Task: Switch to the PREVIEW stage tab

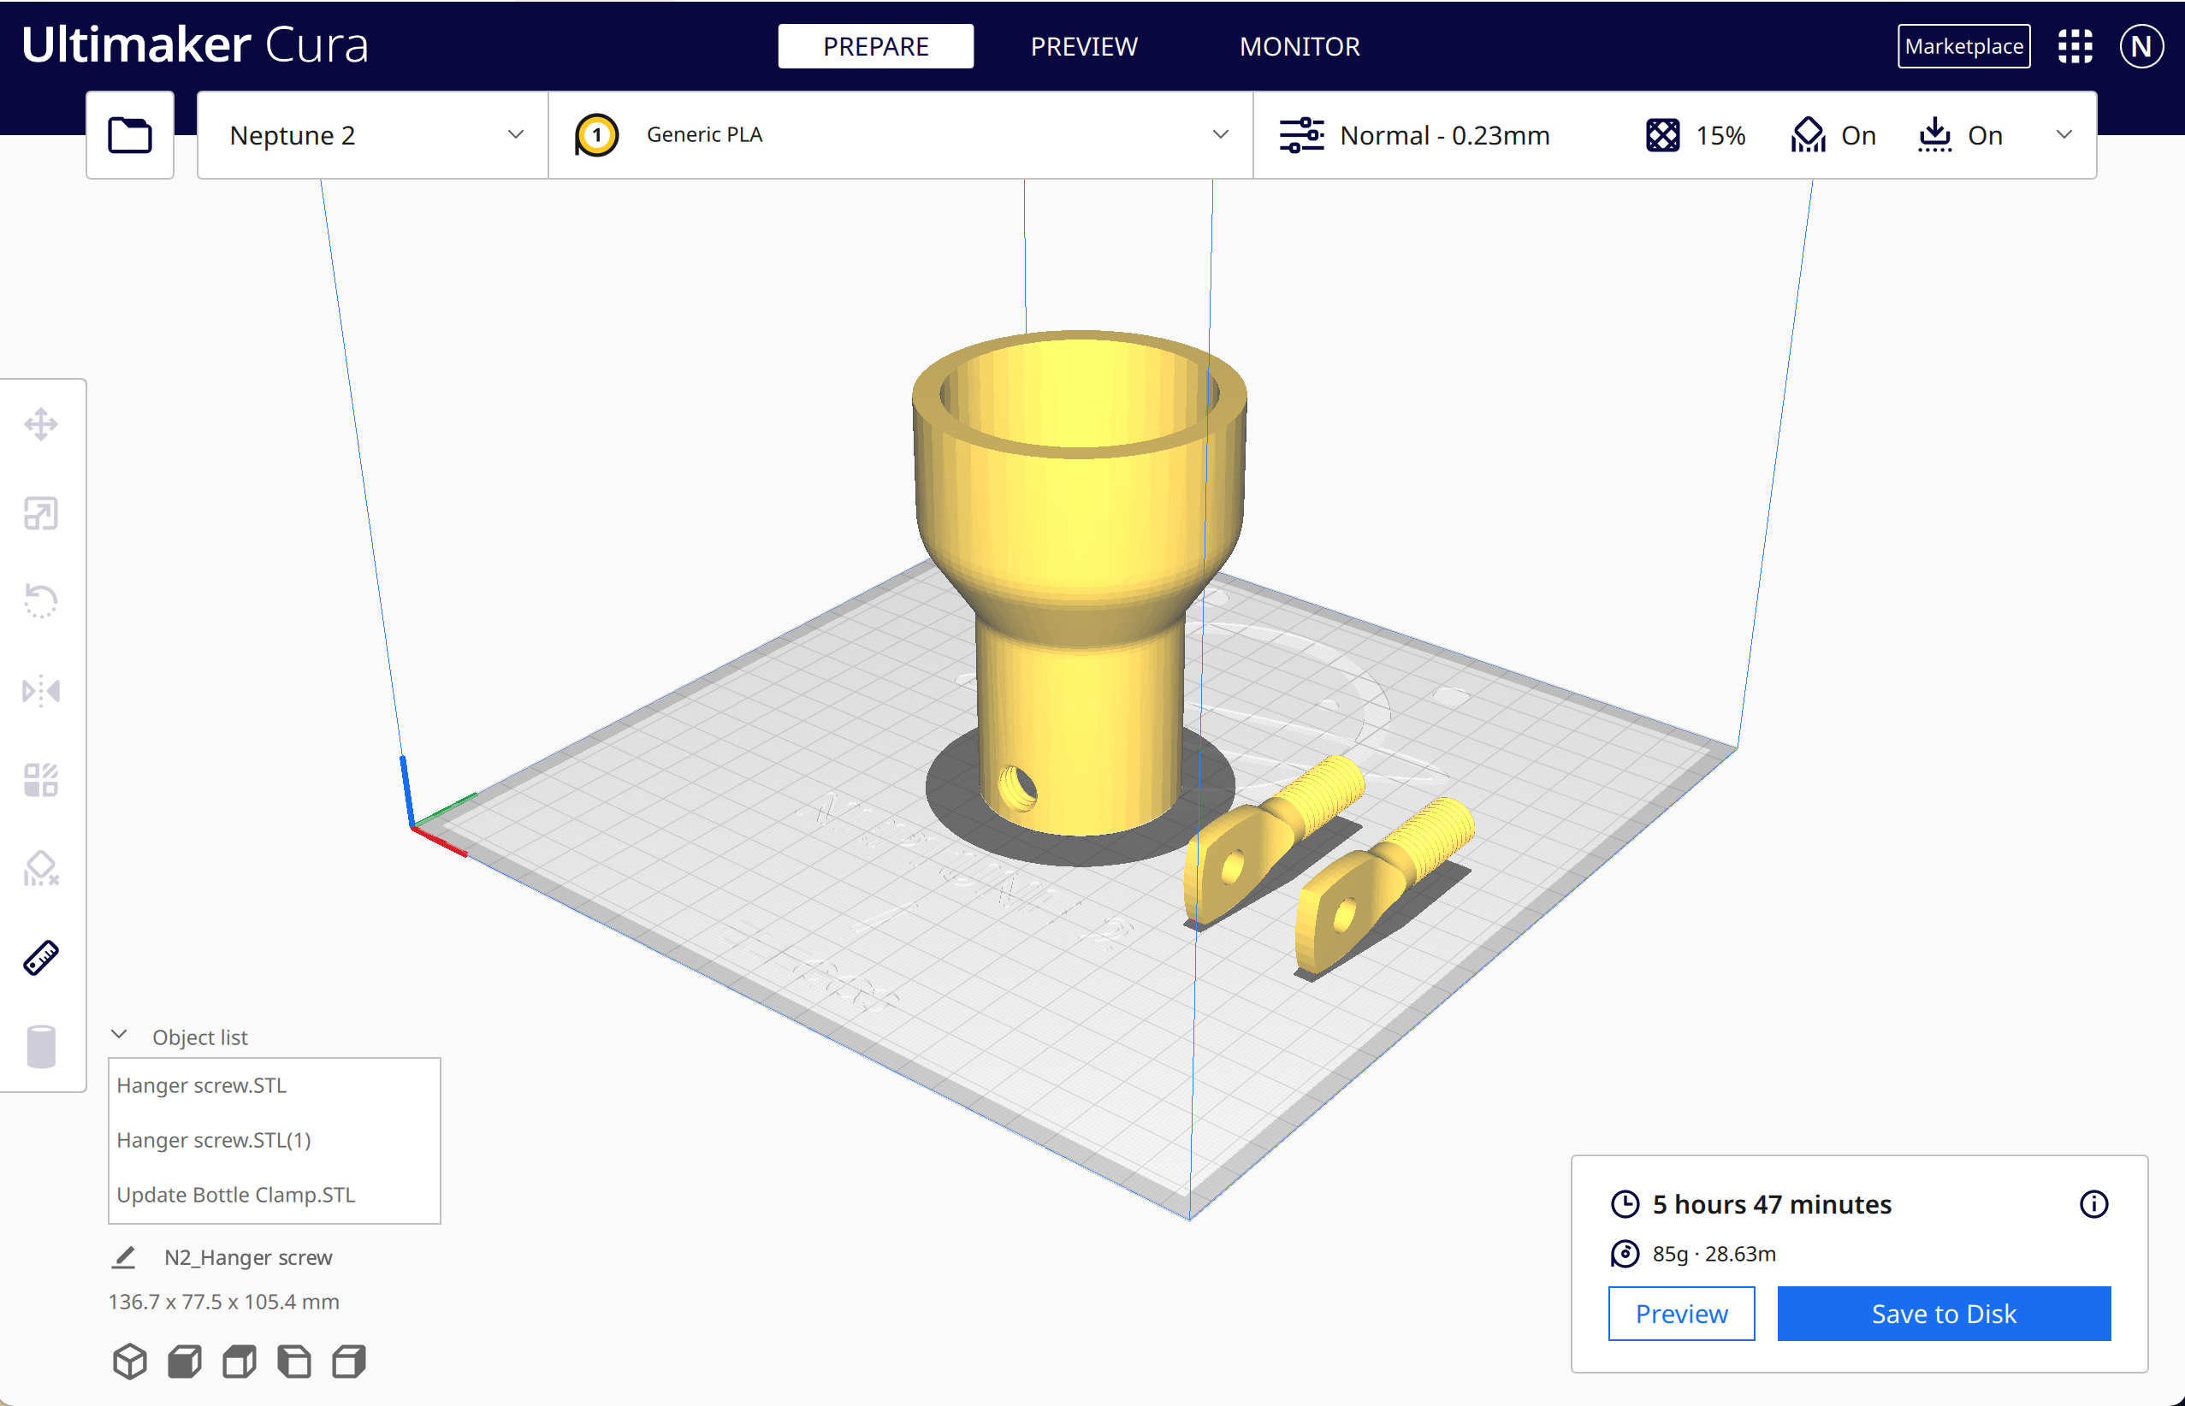Action: click(x=1084, y=45)
